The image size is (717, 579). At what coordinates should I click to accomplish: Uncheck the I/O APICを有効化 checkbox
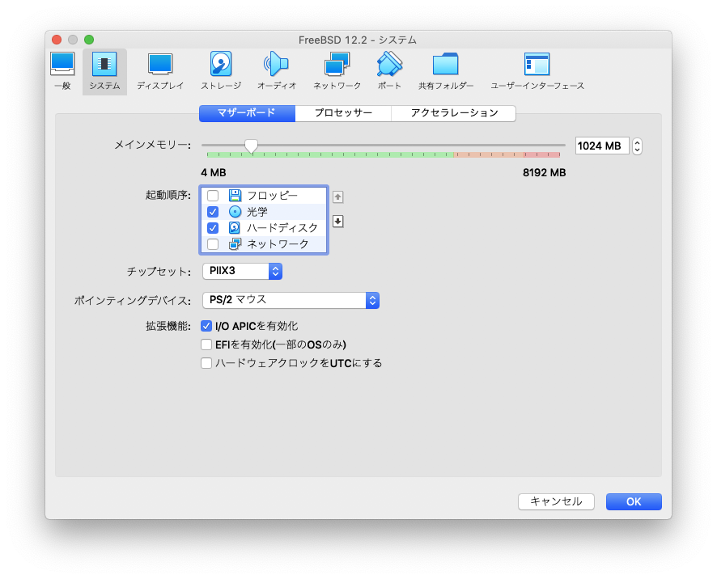tap(206, 326)
